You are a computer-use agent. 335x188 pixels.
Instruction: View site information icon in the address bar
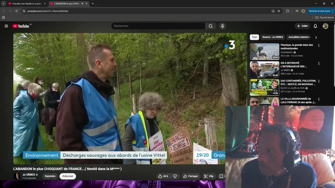[24, 11]
